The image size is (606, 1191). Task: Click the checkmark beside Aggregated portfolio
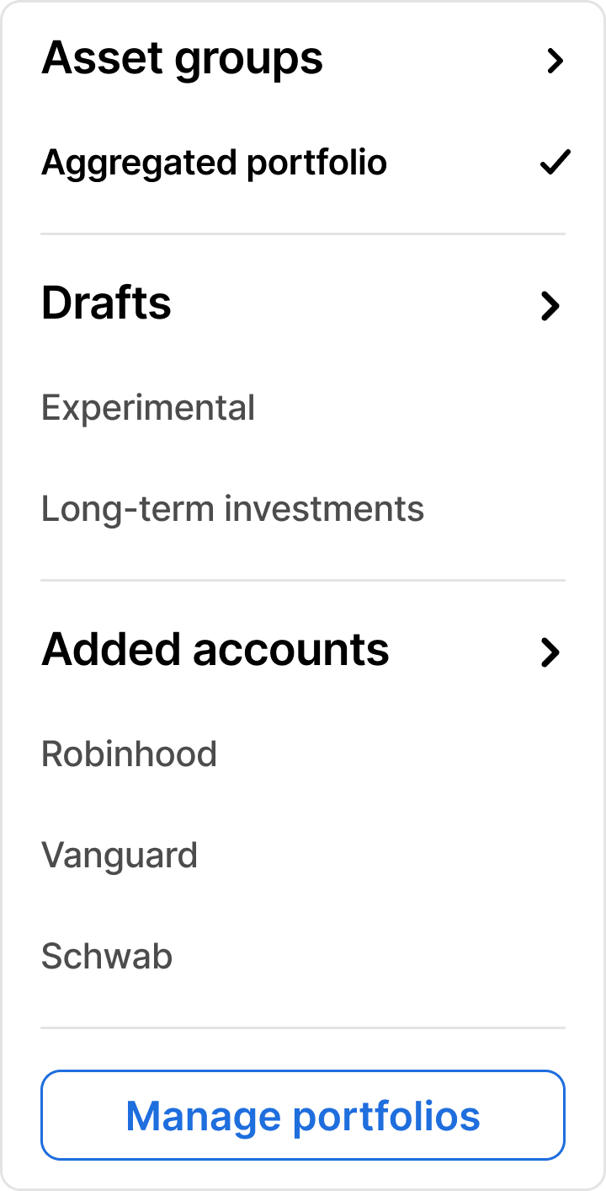tap(555, 162)
